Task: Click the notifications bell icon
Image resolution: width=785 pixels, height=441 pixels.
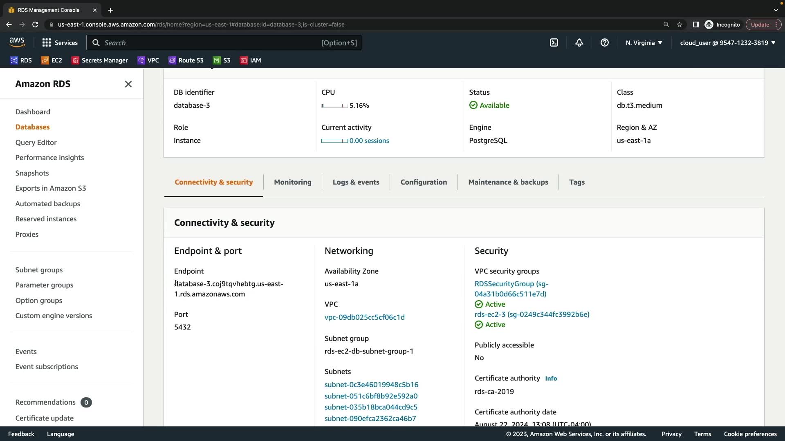Action: [579, 42]
